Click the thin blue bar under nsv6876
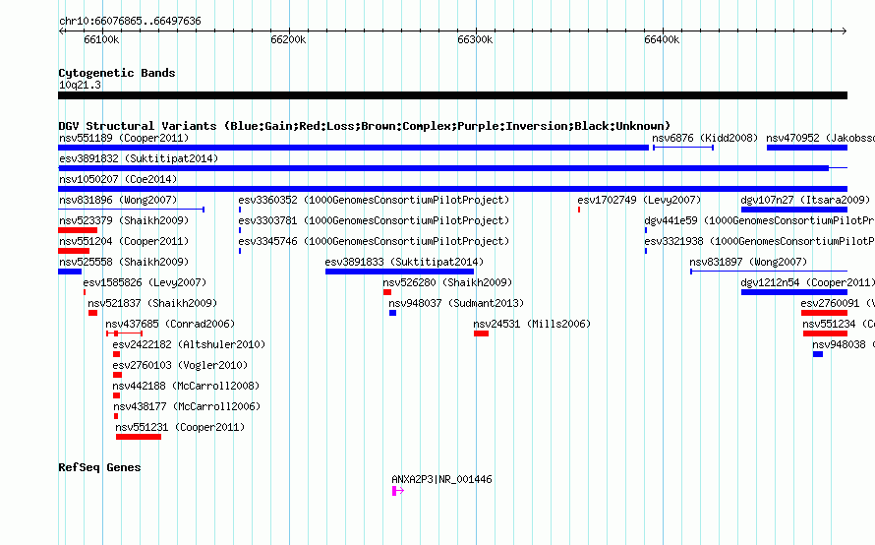 (683, 148)
